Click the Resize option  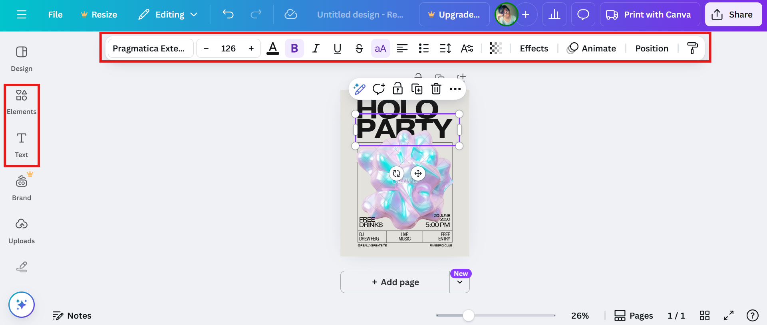(99, 15)
